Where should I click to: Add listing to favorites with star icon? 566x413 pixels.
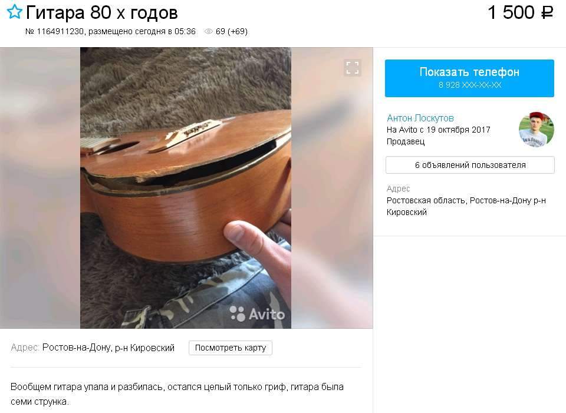pos(14,12)
